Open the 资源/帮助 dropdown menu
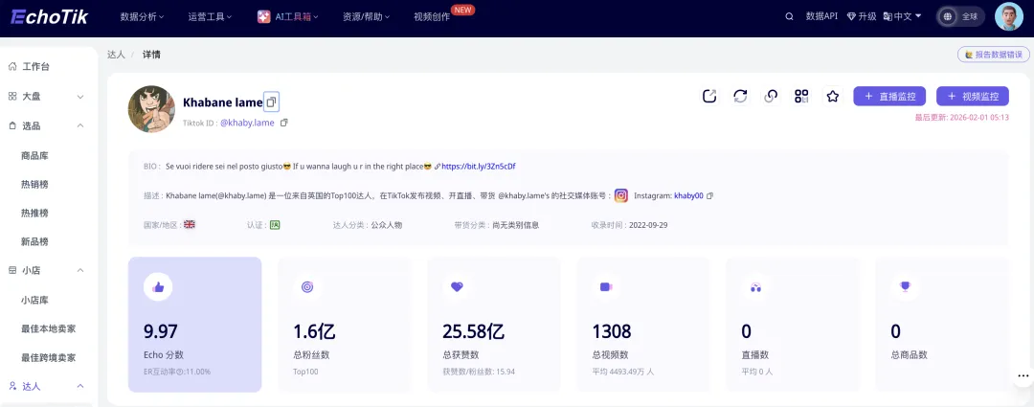 coord(366,17)
